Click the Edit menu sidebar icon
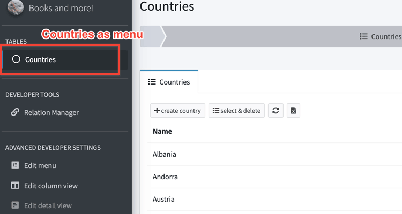 pos(15,166)
